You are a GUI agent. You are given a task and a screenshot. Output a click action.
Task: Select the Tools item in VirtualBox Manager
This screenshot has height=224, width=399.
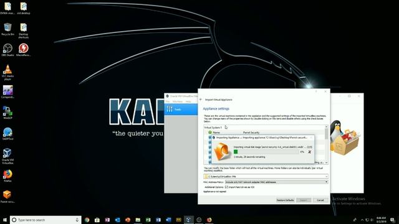point(181,110)
